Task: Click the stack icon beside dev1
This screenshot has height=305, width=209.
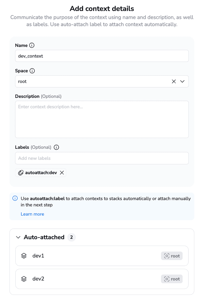Action: tap(24, 256)
